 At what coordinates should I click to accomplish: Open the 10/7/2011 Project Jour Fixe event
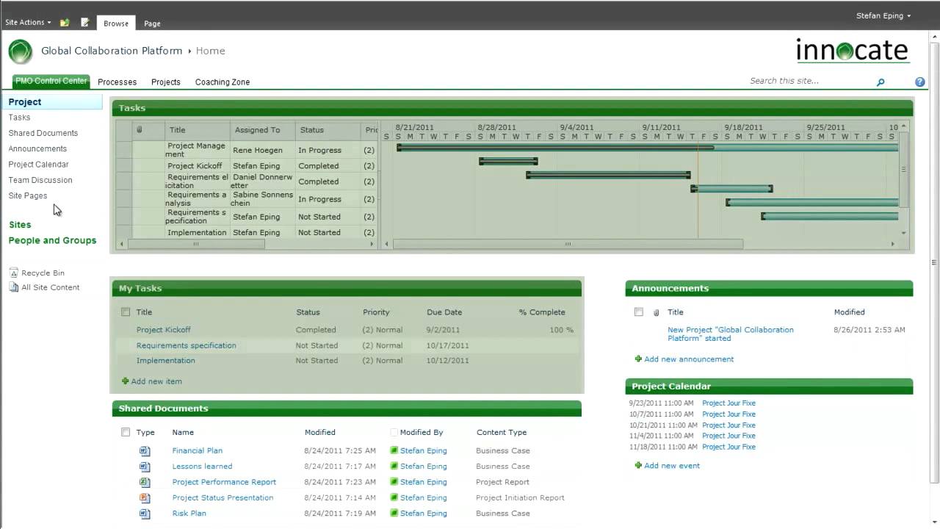click(x=728, y=414)
